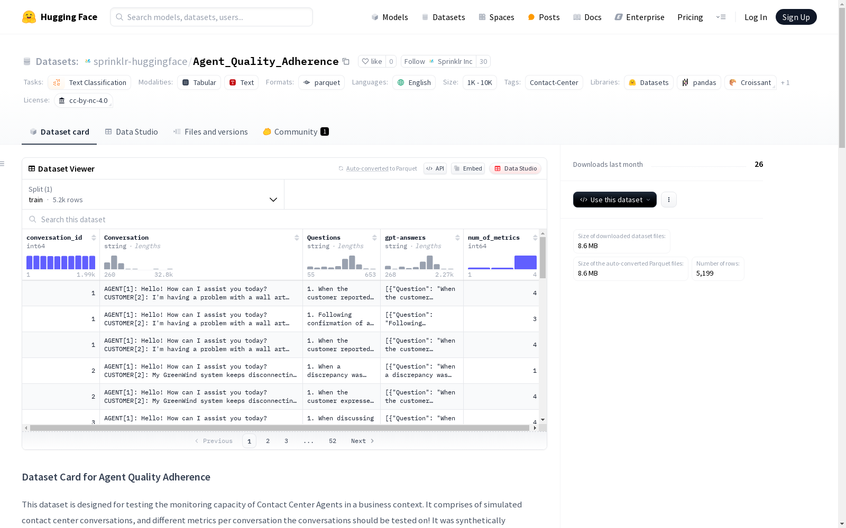The height and width of the screenshot is (528, 846).
Task: Select the Tabular modality tag
Action: (199, 82)
